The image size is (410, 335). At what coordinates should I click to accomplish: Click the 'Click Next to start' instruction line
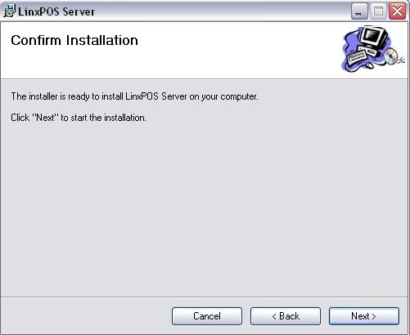(79, 118)
